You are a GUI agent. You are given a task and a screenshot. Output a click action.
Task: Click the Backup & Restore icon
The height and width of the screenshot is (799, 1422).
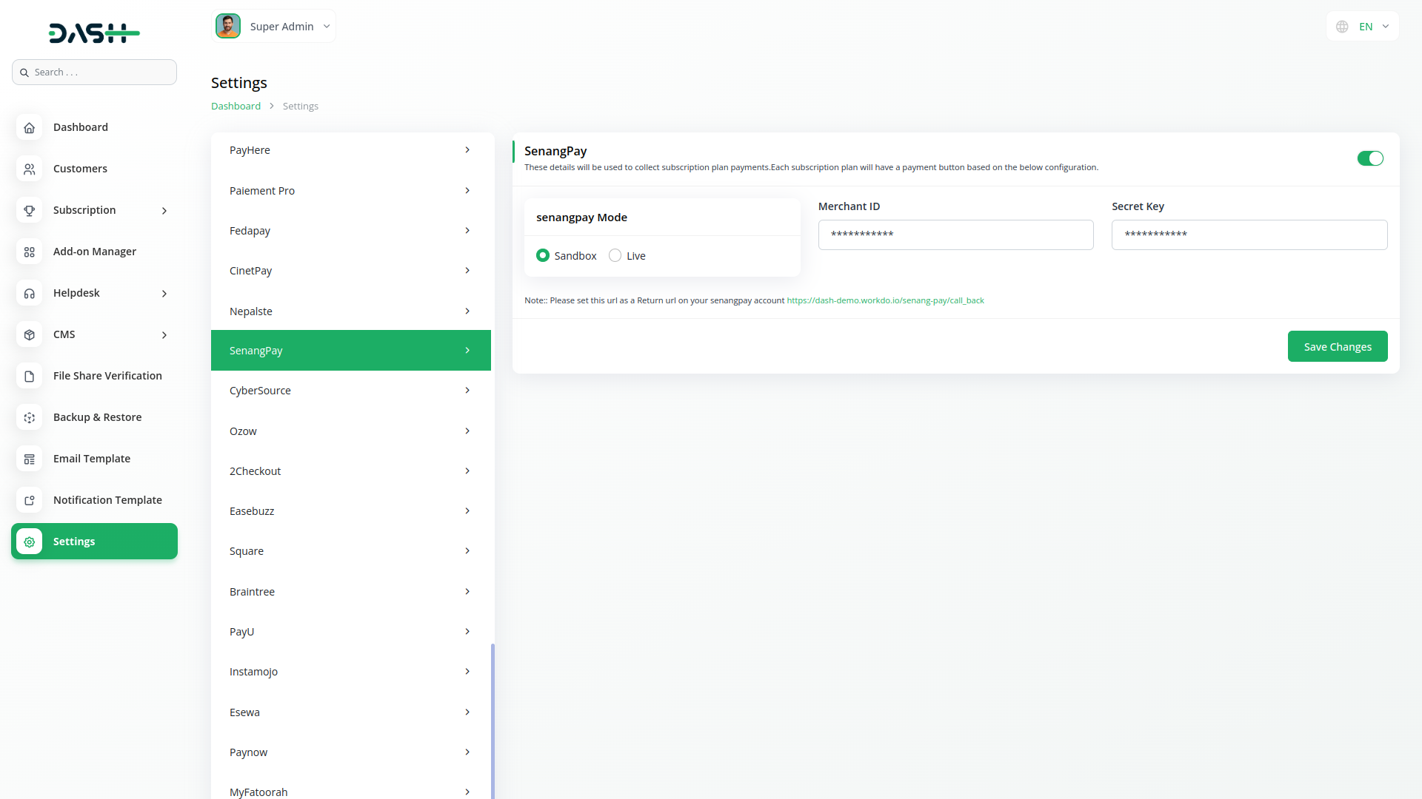click(29, 417)
